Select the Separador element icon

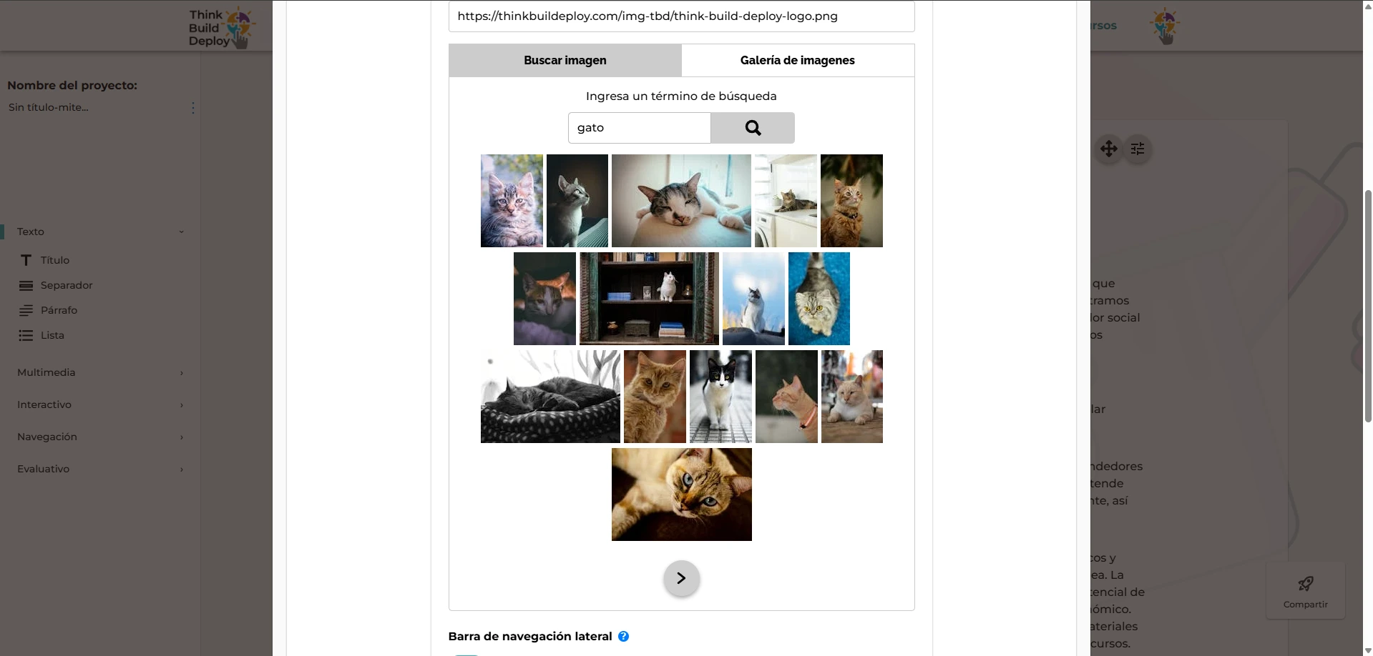[26, 285]
